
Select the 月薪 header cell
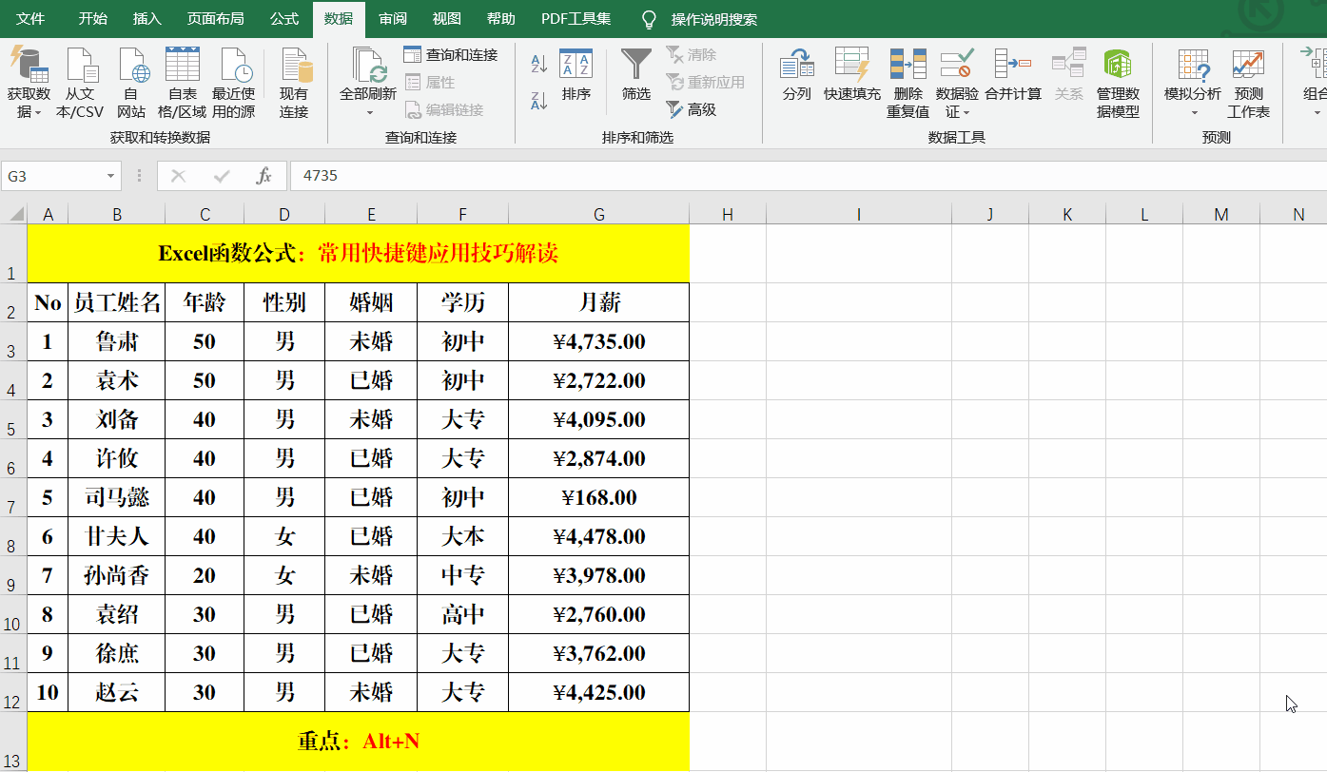(x=598, y=302)
